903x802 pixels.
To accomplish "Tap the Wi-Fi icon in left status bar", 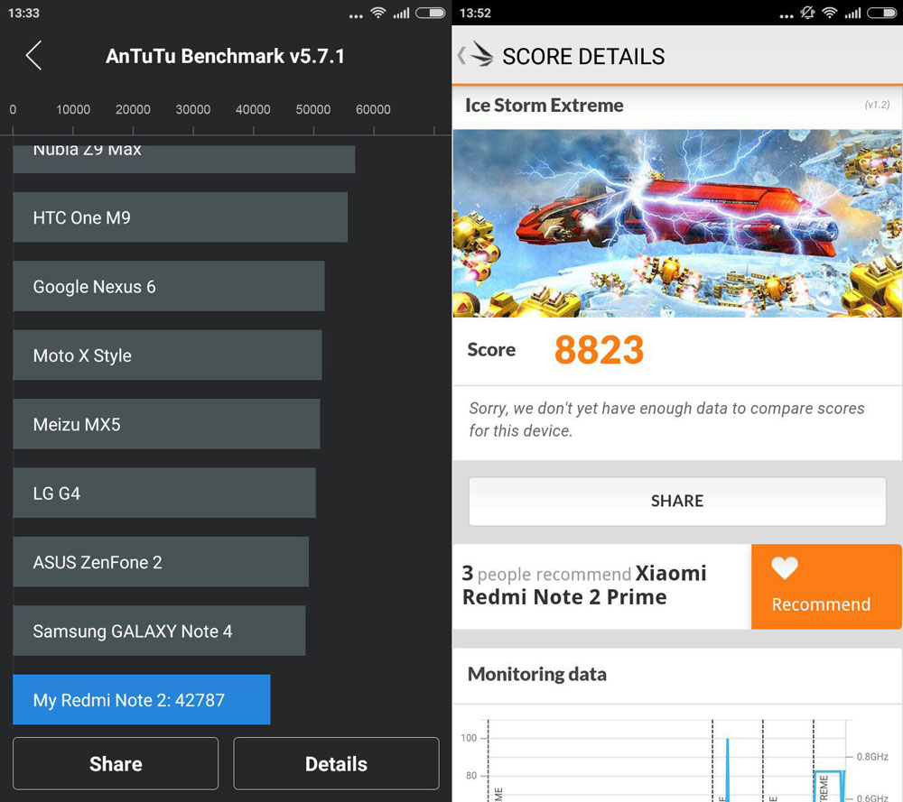I will [x=377, y=13].
